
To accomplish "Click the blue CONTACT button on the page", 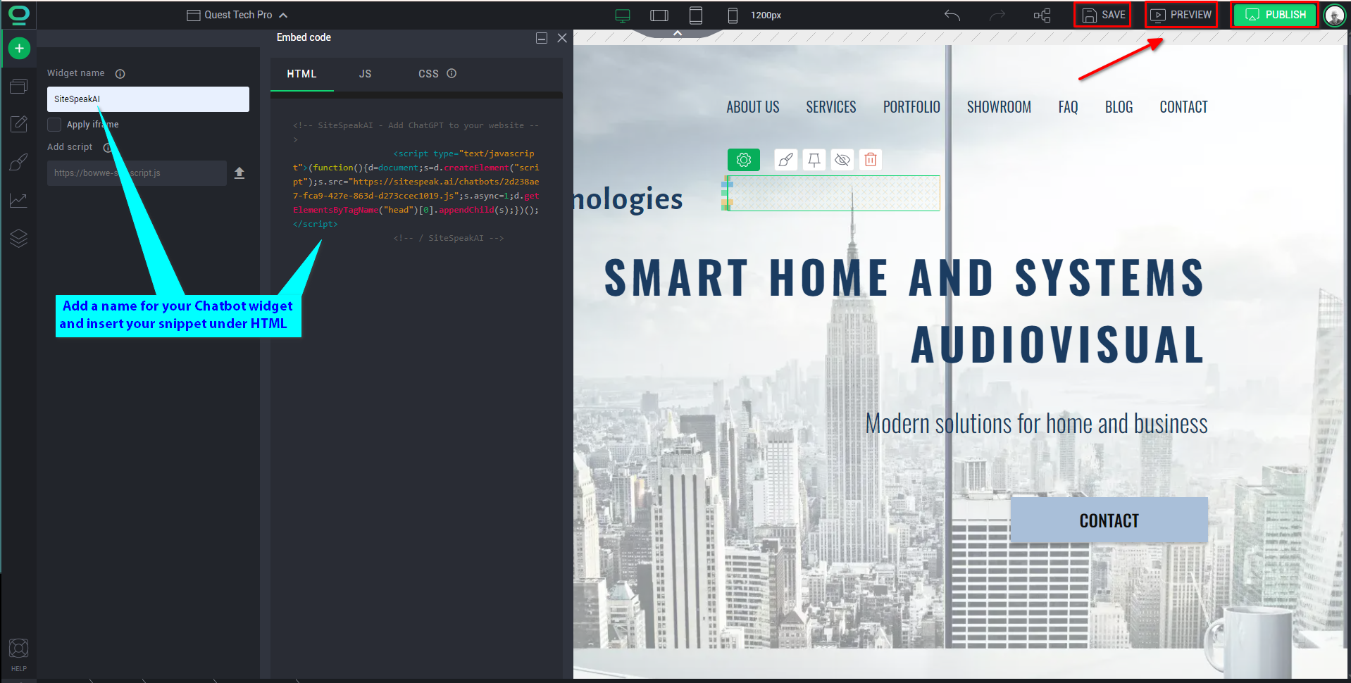I will tap(1109, 520).
